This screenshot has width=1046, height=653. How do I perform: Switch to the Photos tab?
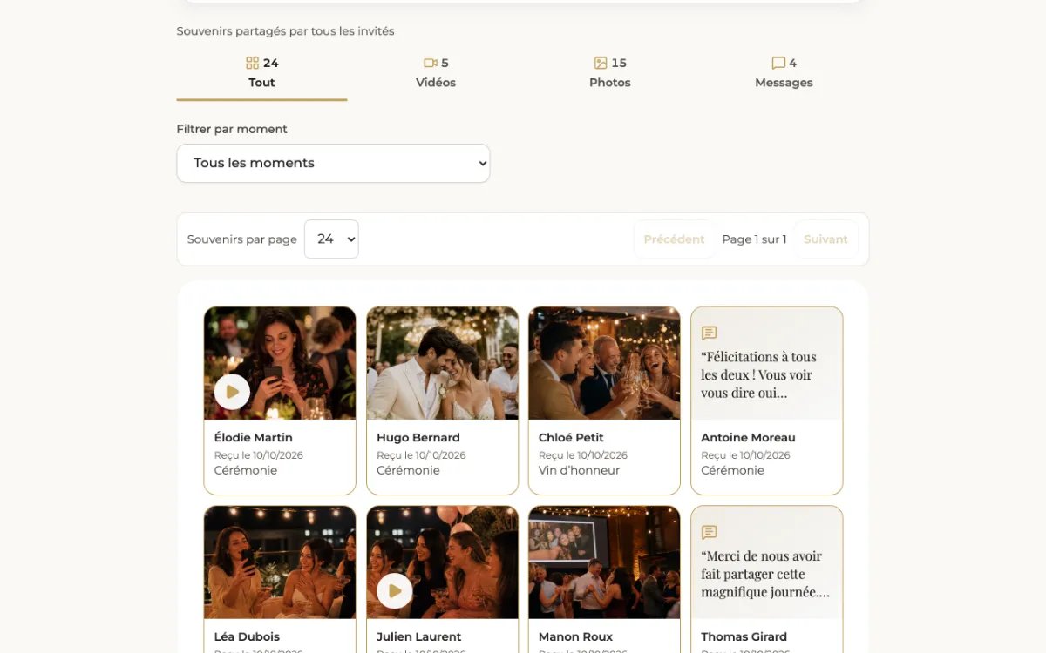coord(610,73)
